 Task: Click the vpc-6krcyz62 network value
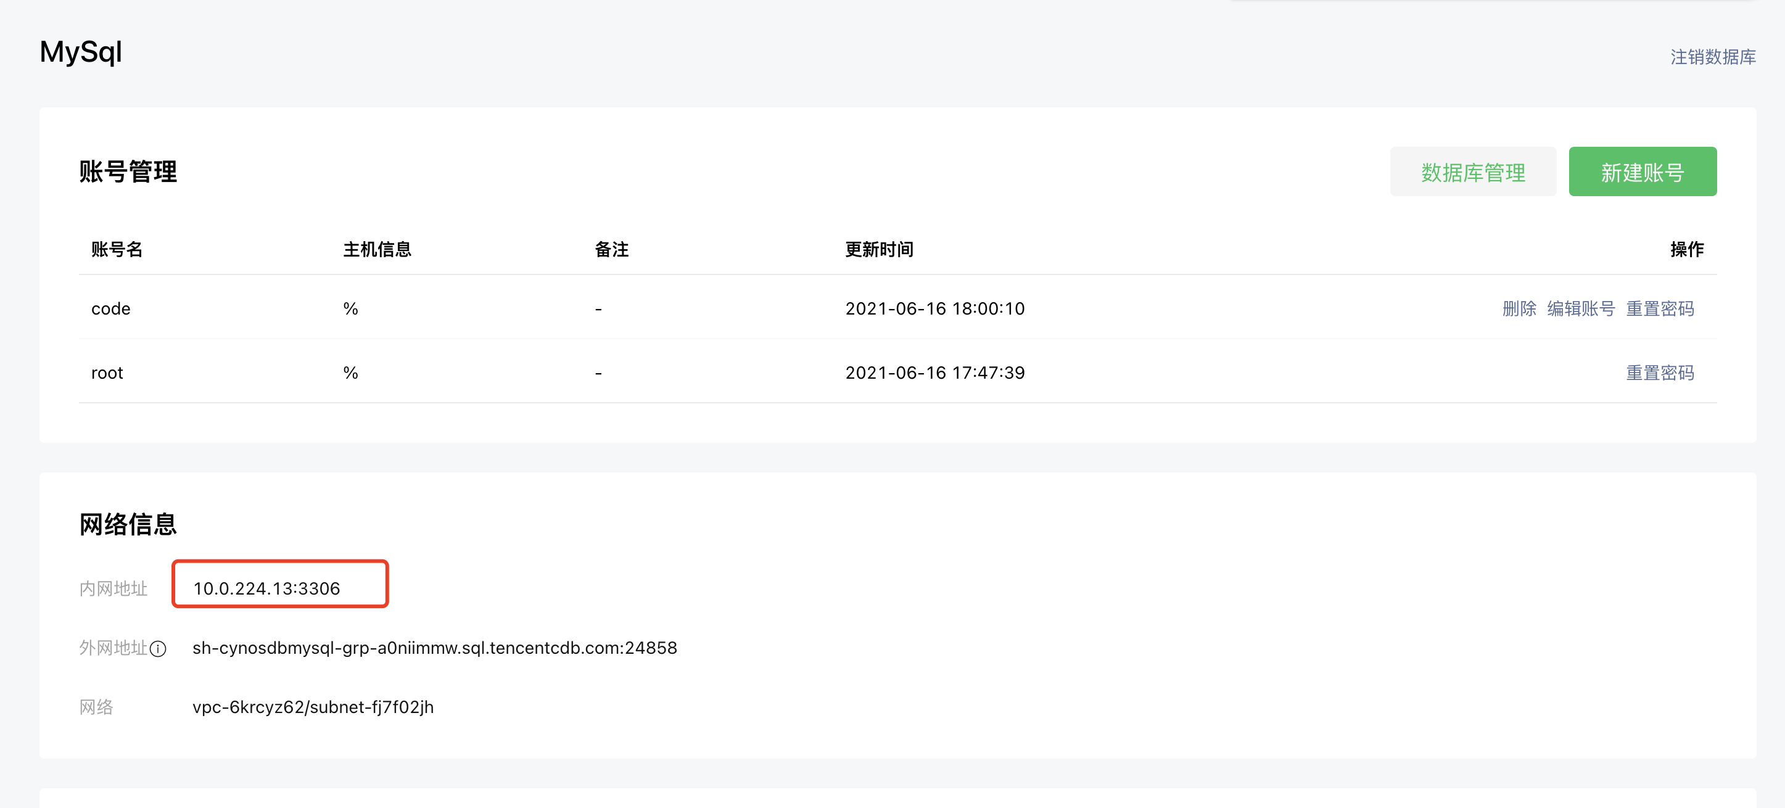coord(313,707)
